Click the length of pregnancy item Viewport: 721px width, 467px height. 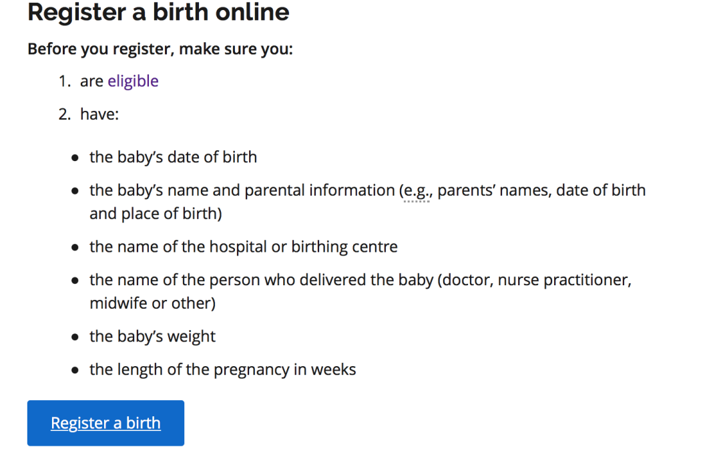tap(222, 369)
